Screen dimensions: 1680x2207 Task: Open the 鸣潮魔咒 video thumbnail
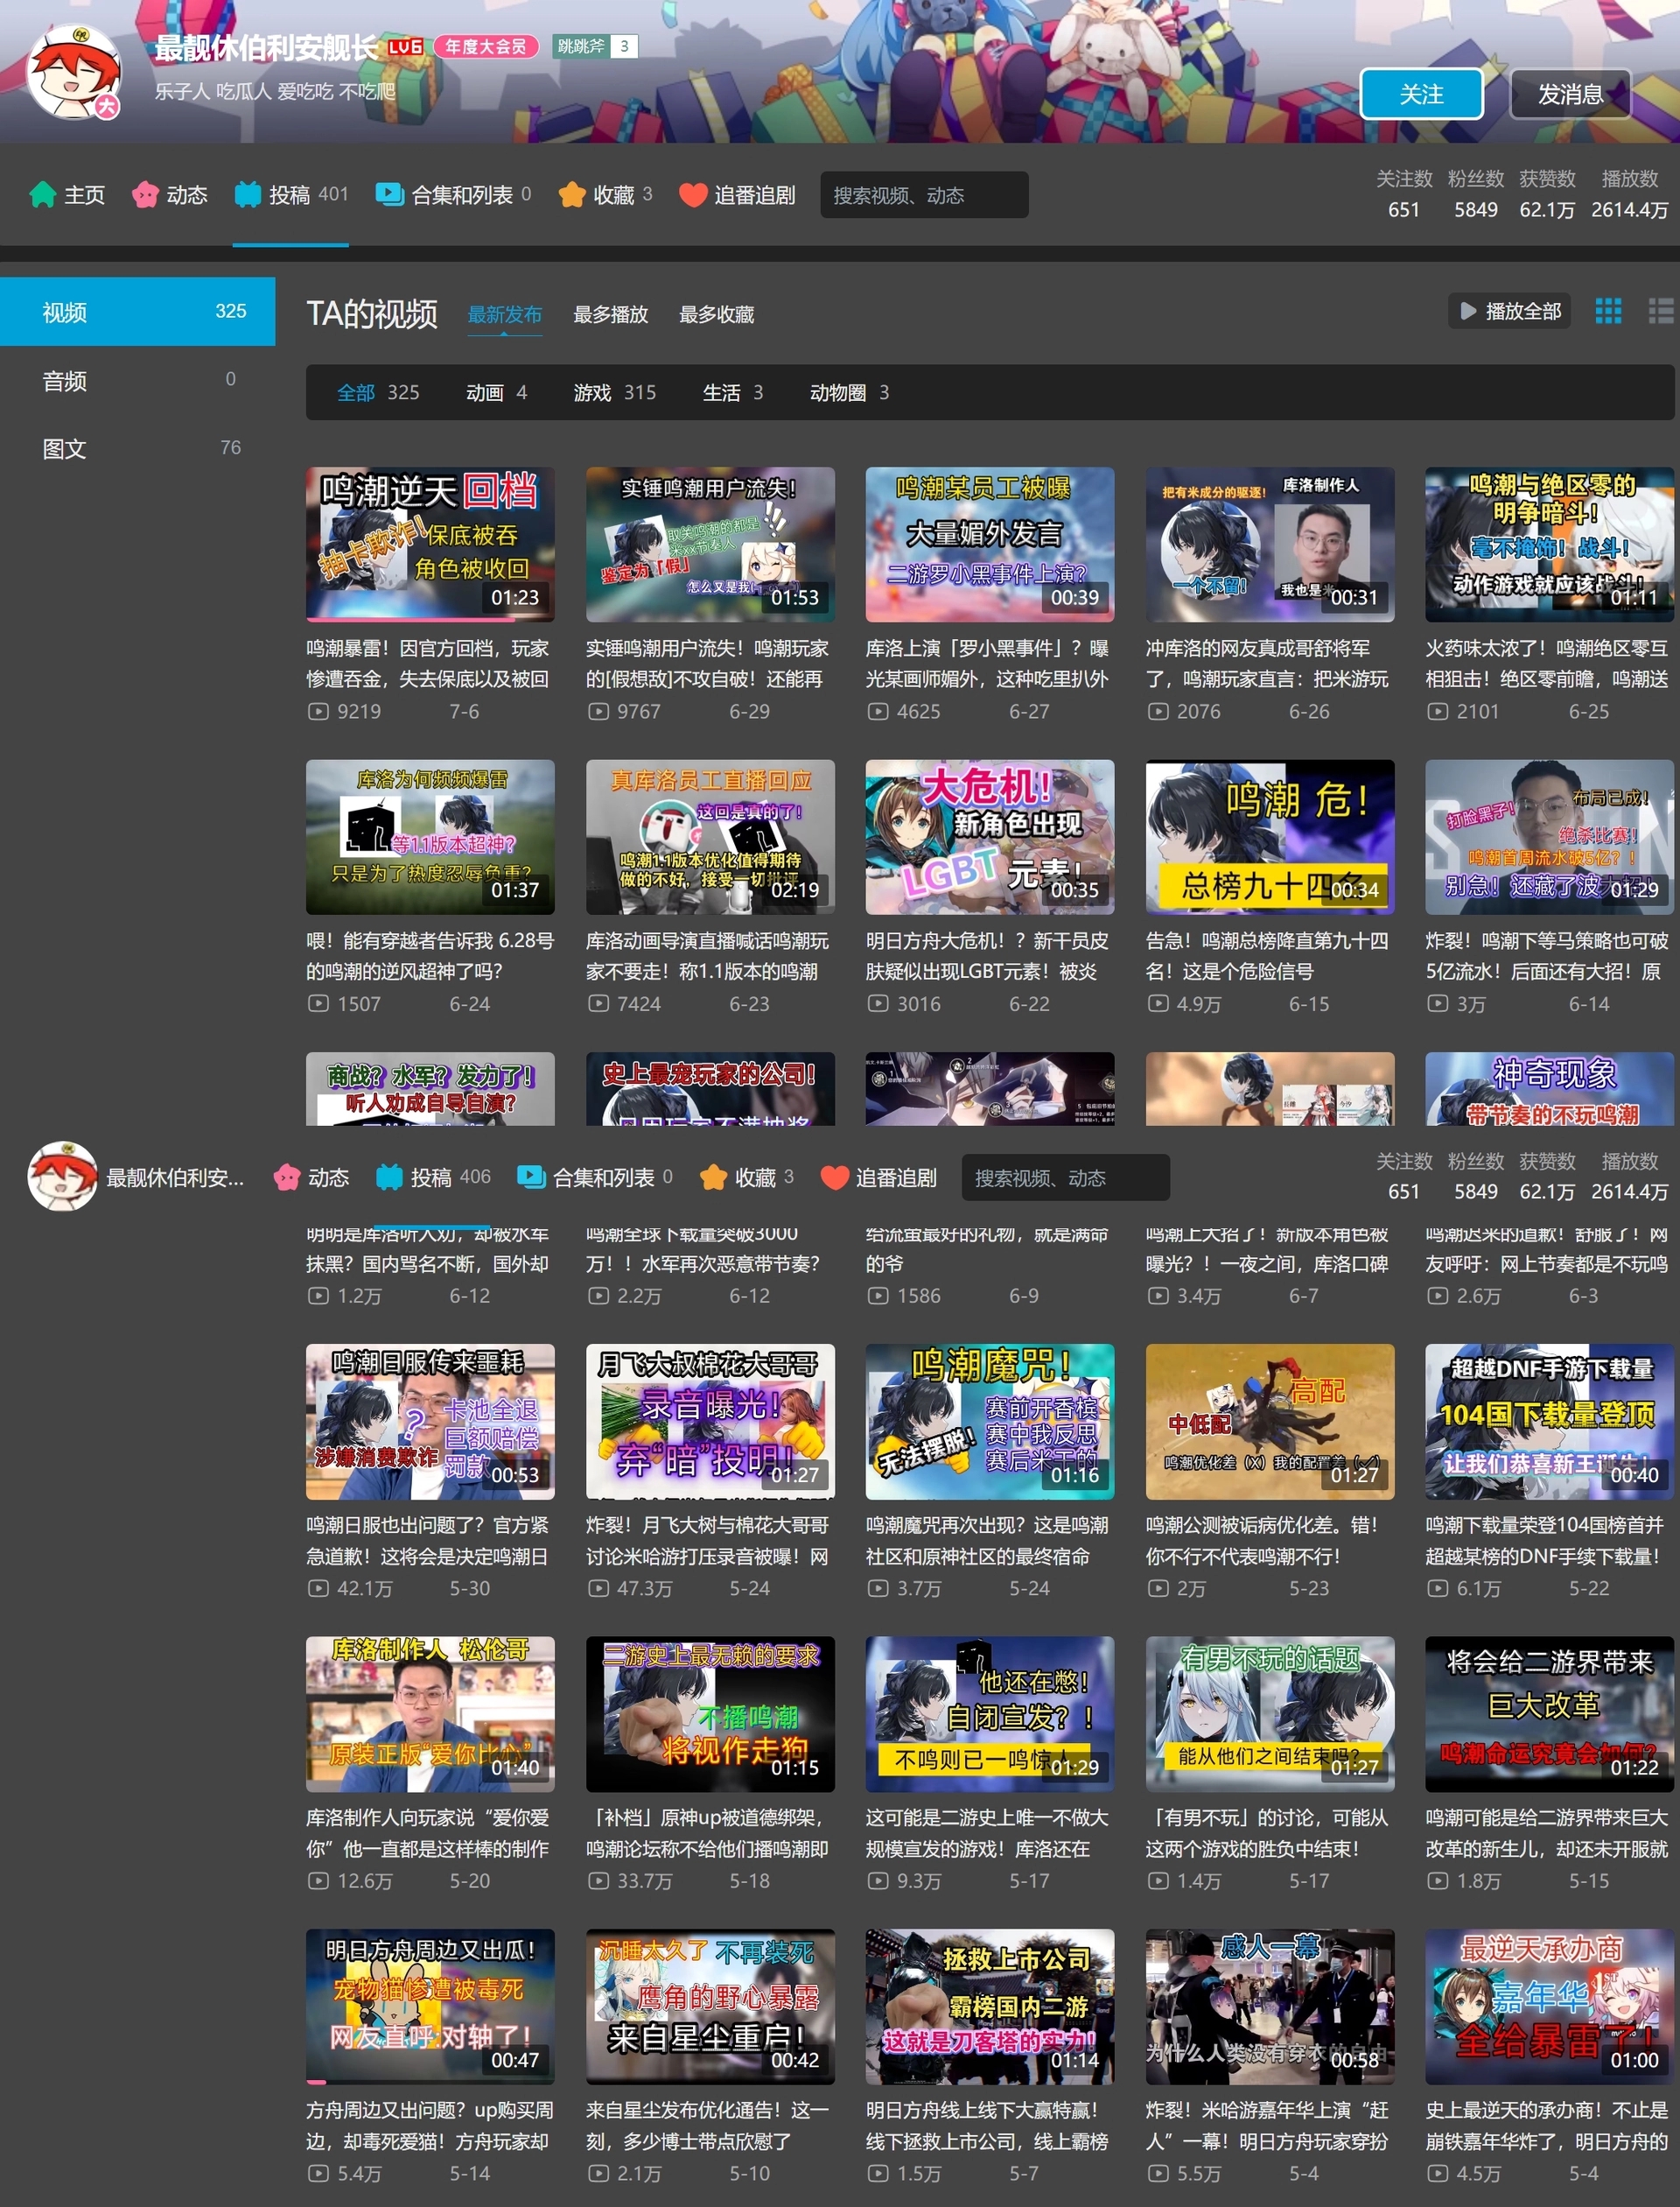[x=990, y=1422]
